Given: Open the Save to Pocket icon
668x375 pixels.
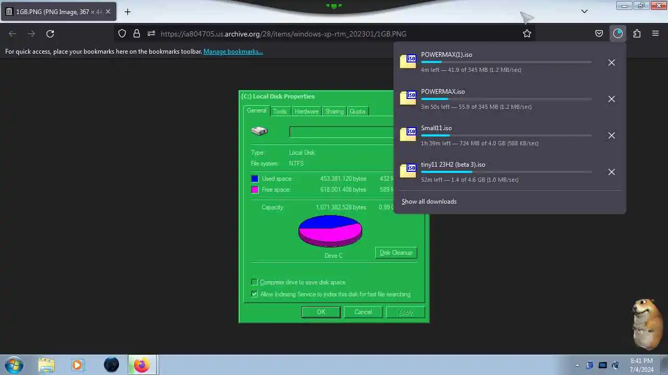Looking at the screenshot, I should (599, 34).
